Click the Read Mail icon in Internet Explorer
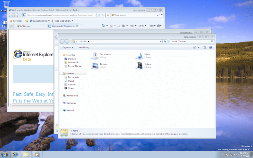The height and width of the screenshot is (158, 253). pyautogui.click(x=118, y=26)
